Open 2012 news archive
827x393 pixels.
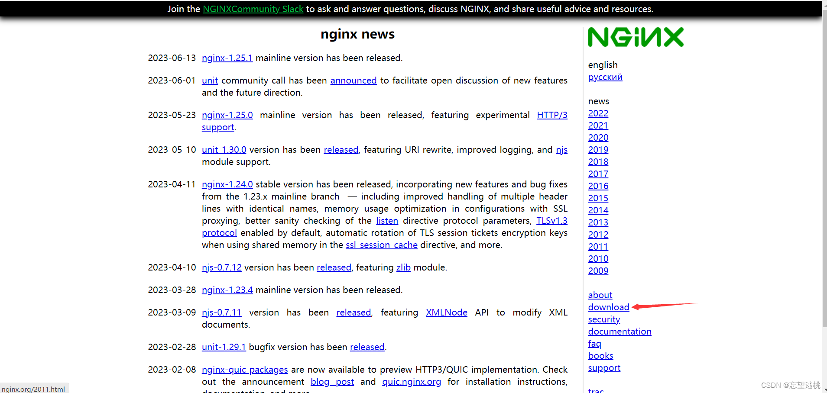click(x=598, y=235)
